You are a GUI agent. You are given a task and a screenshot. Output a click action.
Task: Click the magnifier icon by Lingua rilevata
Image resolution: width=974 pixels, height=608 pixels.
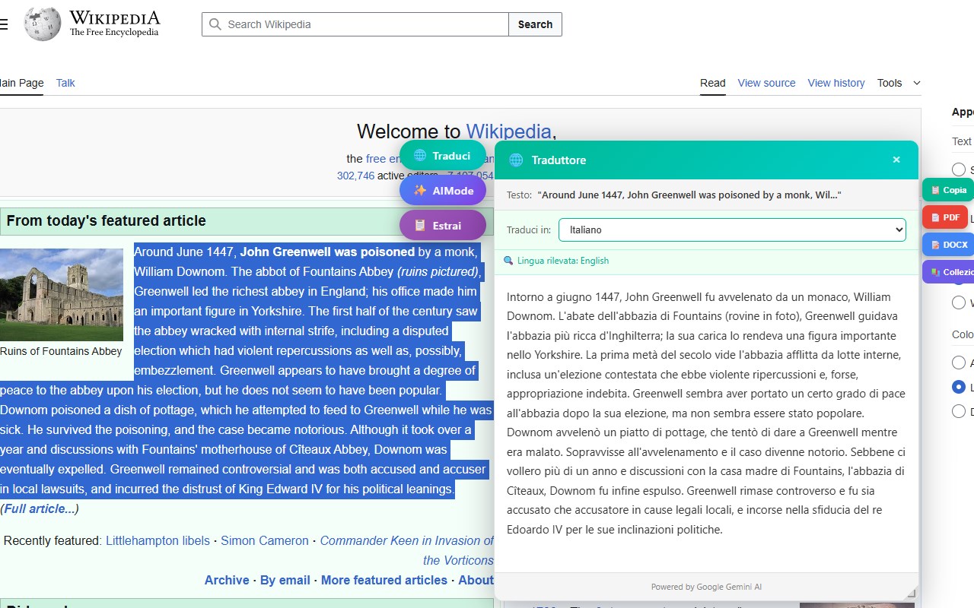(x=508, y=261)
